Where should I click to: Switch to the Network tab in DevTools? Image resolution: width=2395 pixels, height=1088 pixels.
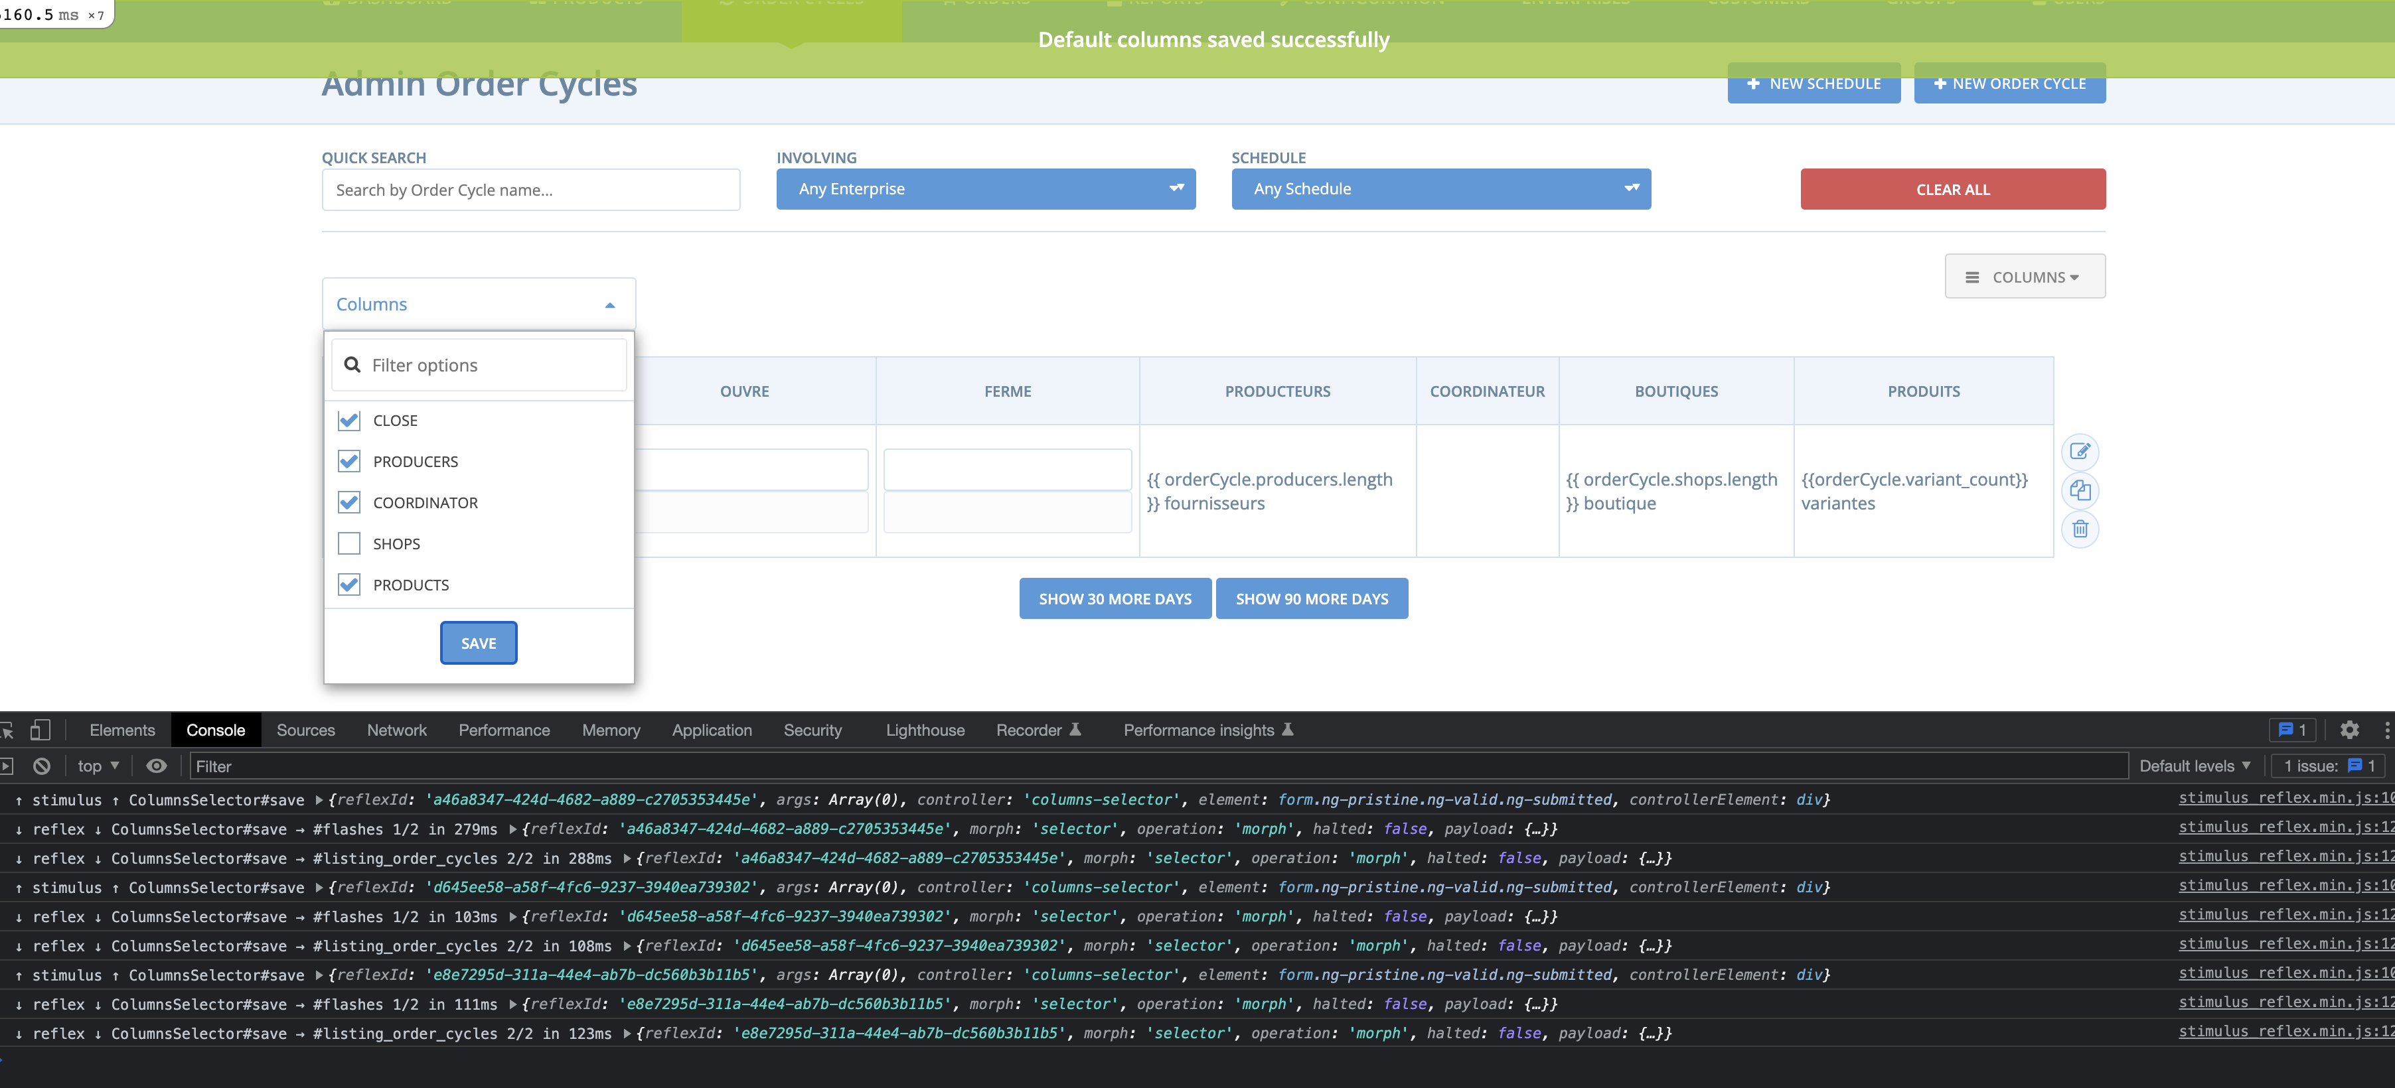[x=397, y=729]
